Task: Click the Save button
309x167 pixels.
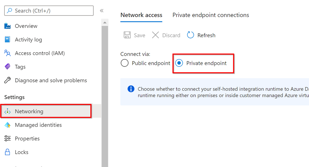Action: click(134, 35)
